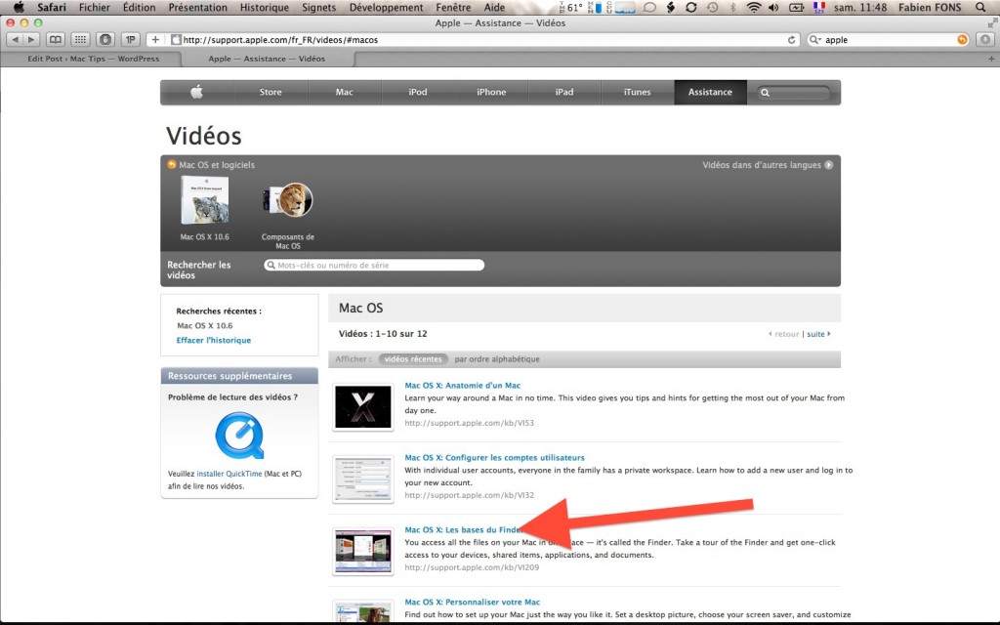The width and height of the screenshot is (1000, 625).
Task: Open the Signets menu
Action: tap(319, 8)
